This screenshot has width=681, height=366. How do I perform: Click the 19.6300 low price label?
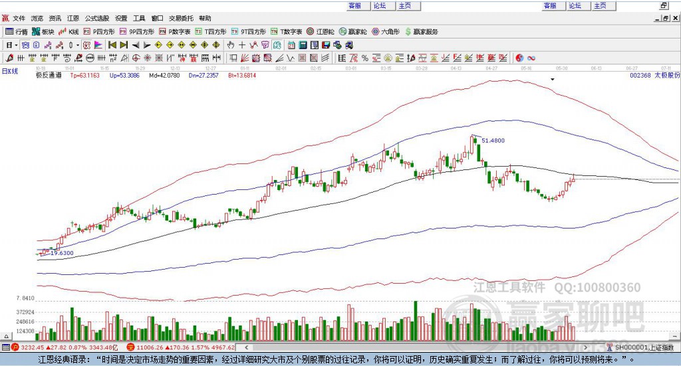pos(62,253)
